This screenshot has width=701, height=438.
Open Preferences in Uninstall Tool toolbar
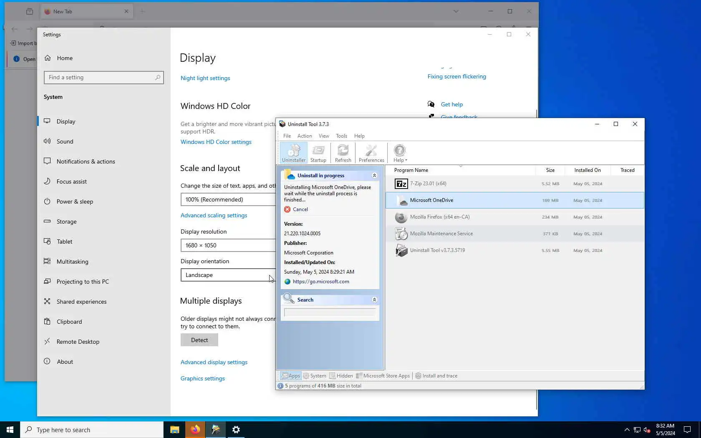pyautogui.click(x=371, y=153)
